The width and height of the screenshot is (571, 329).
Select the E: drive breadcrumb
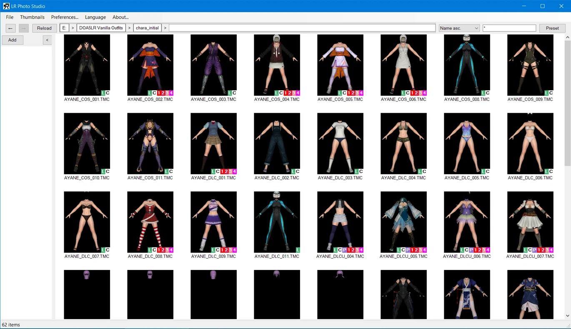(x=64, y=28)
